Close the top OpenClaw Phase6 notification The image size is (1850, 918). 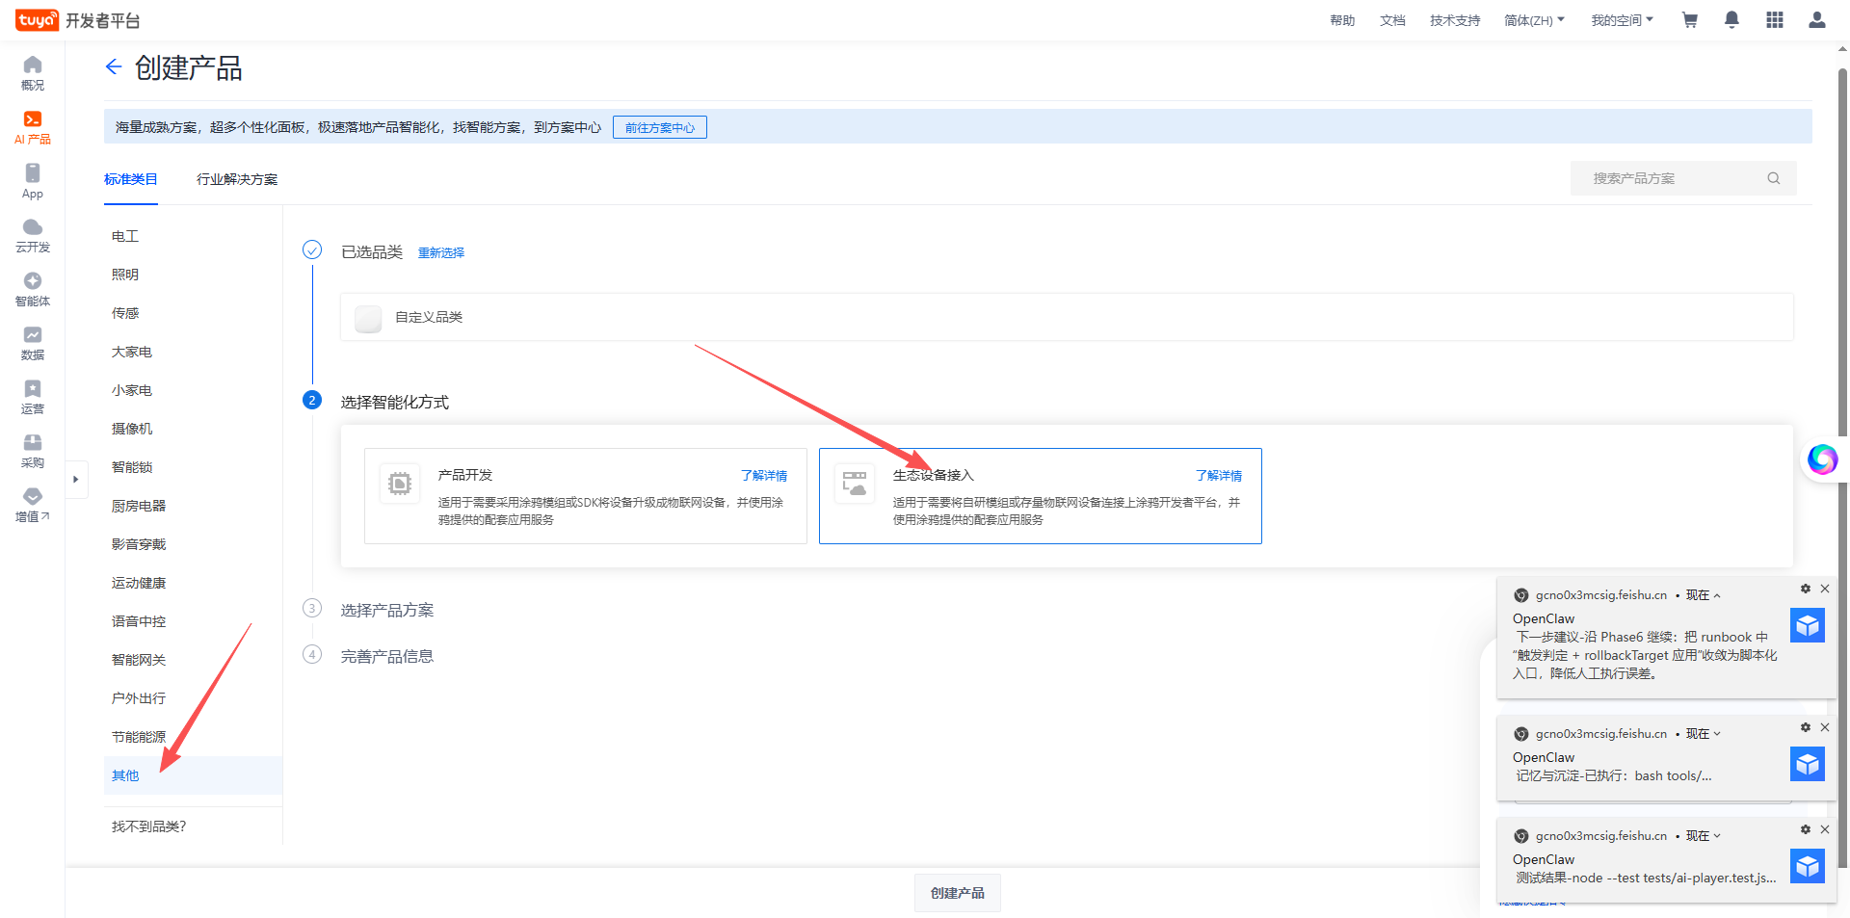pos(1824,589)
